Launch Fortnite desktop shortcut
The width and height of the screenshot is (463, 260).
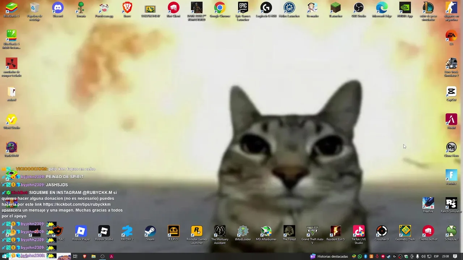451,177
